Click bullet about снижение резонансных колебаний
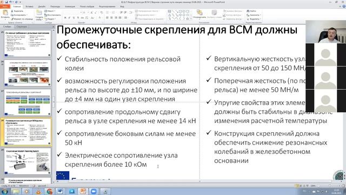This screenshot has width=346, height=195. point(270,147)
